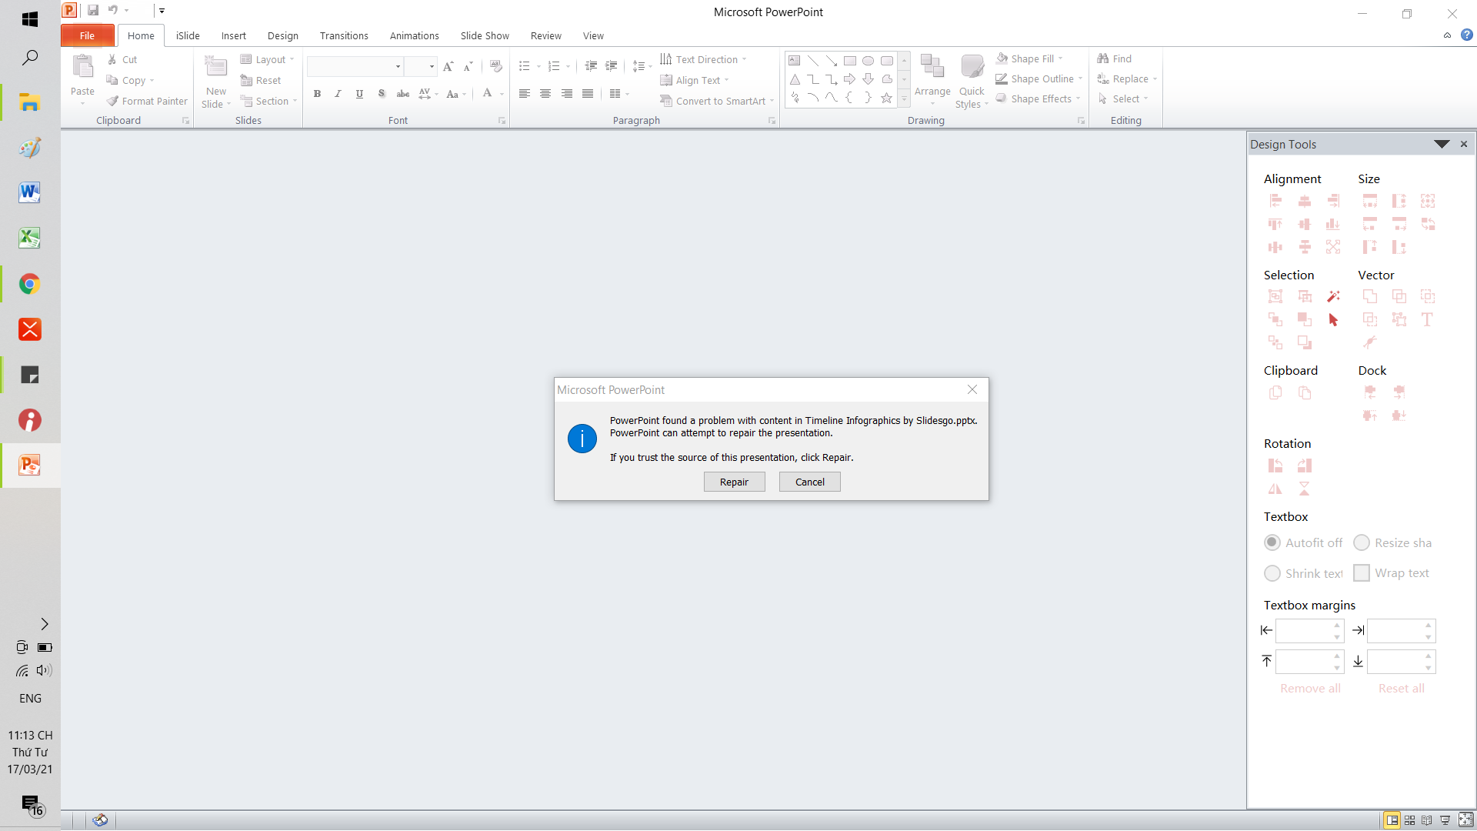The height and width of the screenshot is (831, 1477).
Task: Click the magic wand Selection icon
Action: (x=1333, y=296)
